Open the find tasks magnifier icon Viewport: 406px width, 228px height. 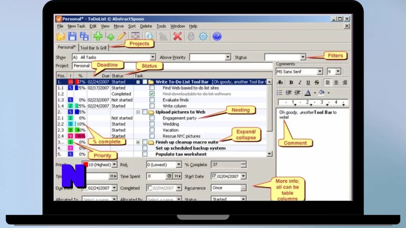pos(149,36)
